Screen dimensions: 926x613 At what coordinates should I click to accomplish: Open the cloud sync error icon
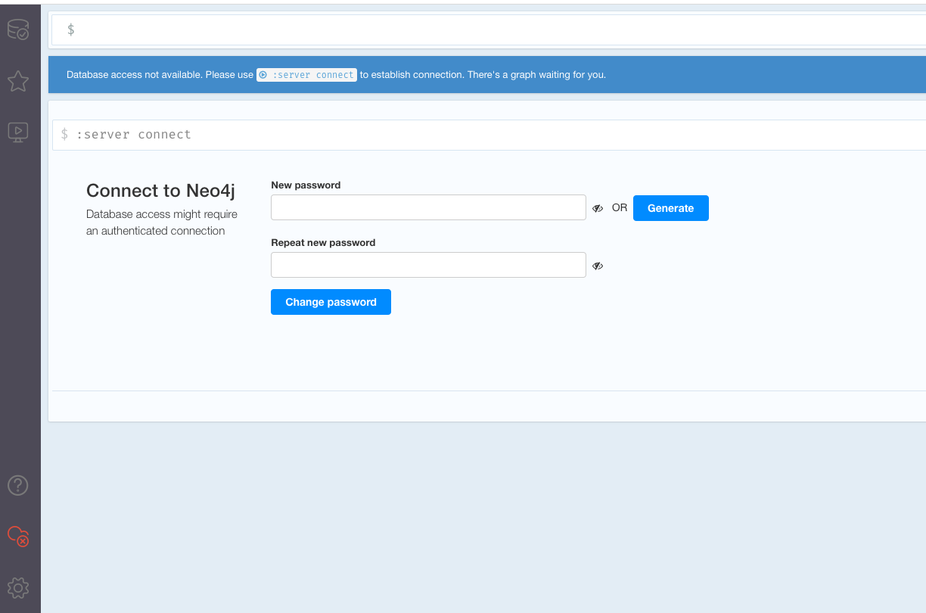pyautogui.click(x=18, y=536)
